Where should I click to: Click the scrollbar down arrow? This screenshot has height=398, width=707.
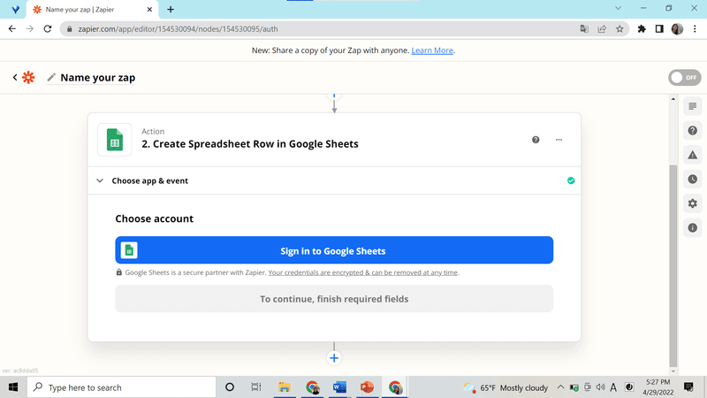[673, 371]
